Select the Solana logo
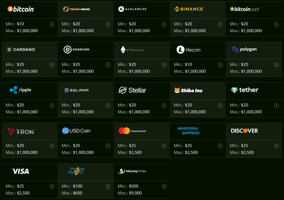This screenshot has width=284, height=200. pyautogui.click(x=76, y=90)
